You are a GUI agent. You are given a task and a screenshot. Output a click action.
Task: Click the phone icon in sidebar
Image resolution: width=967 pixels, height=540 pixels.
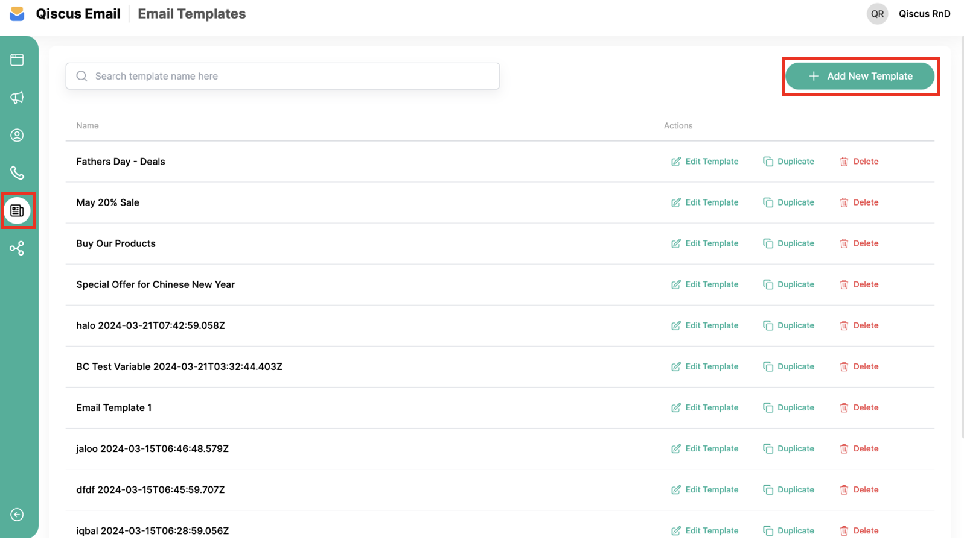point(17,173)
